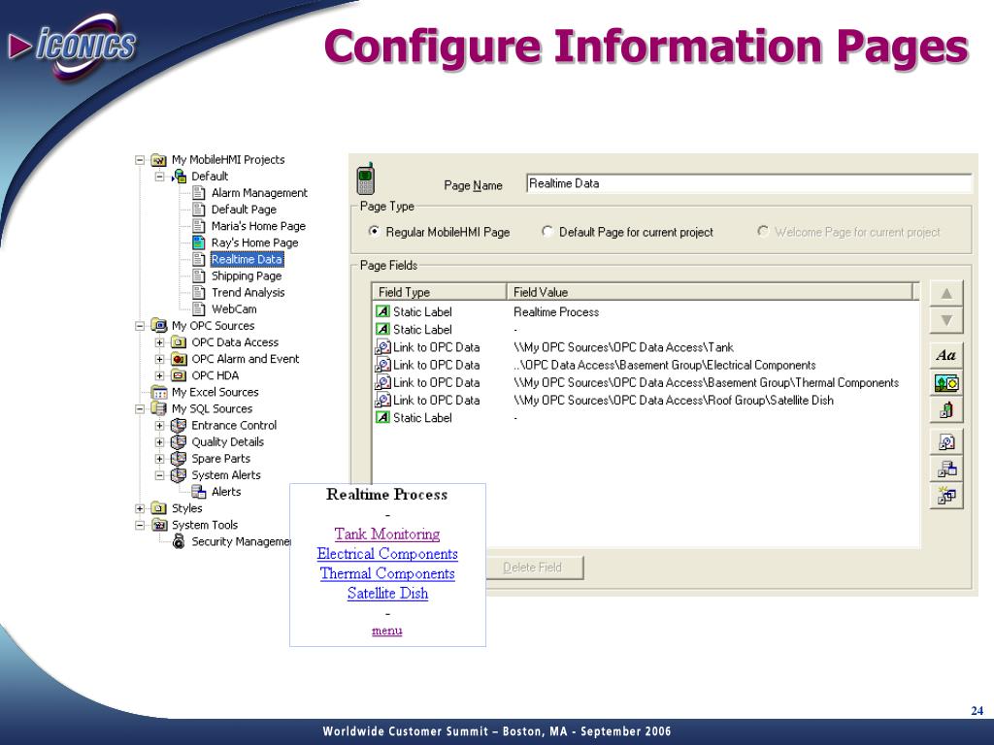Collapse the Default project node

coord(160,177)
